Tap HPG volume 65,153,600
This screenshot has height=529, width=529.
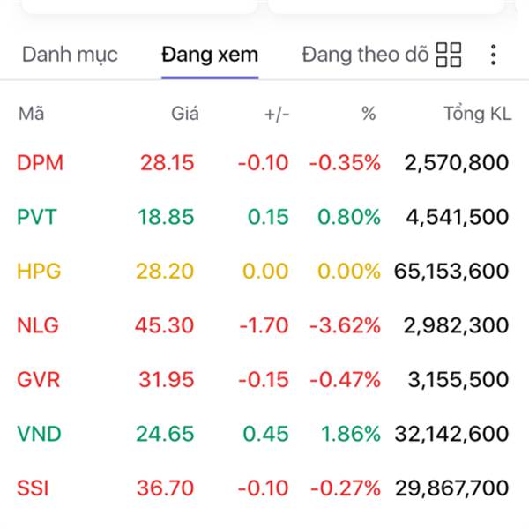pos(451,271)
